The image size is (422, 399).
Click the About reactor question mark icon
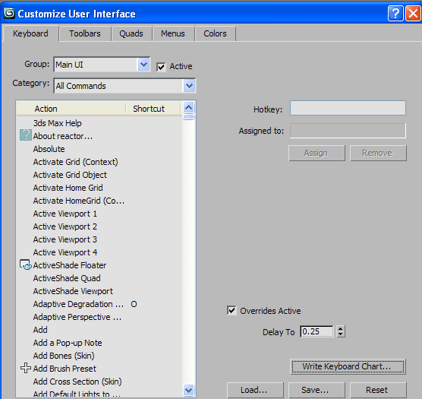(x=26, y=135)
